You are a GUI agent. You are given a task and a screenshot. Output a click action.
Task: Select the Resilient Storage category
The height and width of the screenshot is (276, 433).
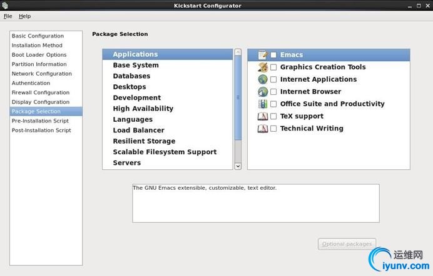tap(168, 141)
